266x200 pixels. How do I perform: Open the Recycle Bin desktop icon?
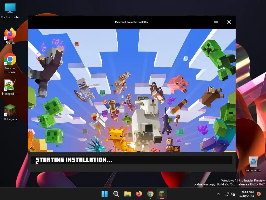pyautogui.click(x=253, y=164)
